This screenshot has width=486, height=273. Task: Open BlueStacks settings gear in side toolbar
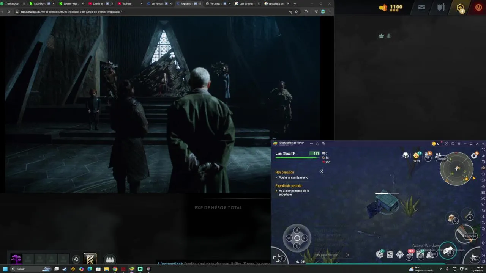click(x=483, y=243)
